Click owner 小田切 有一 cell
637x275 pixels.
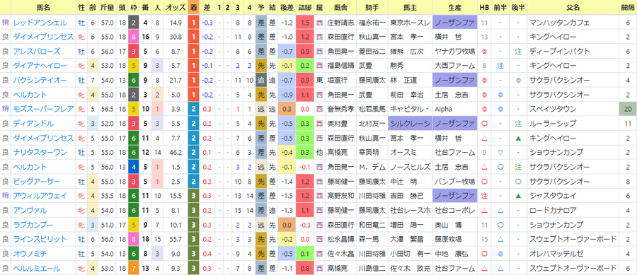[x=411, y=254]
